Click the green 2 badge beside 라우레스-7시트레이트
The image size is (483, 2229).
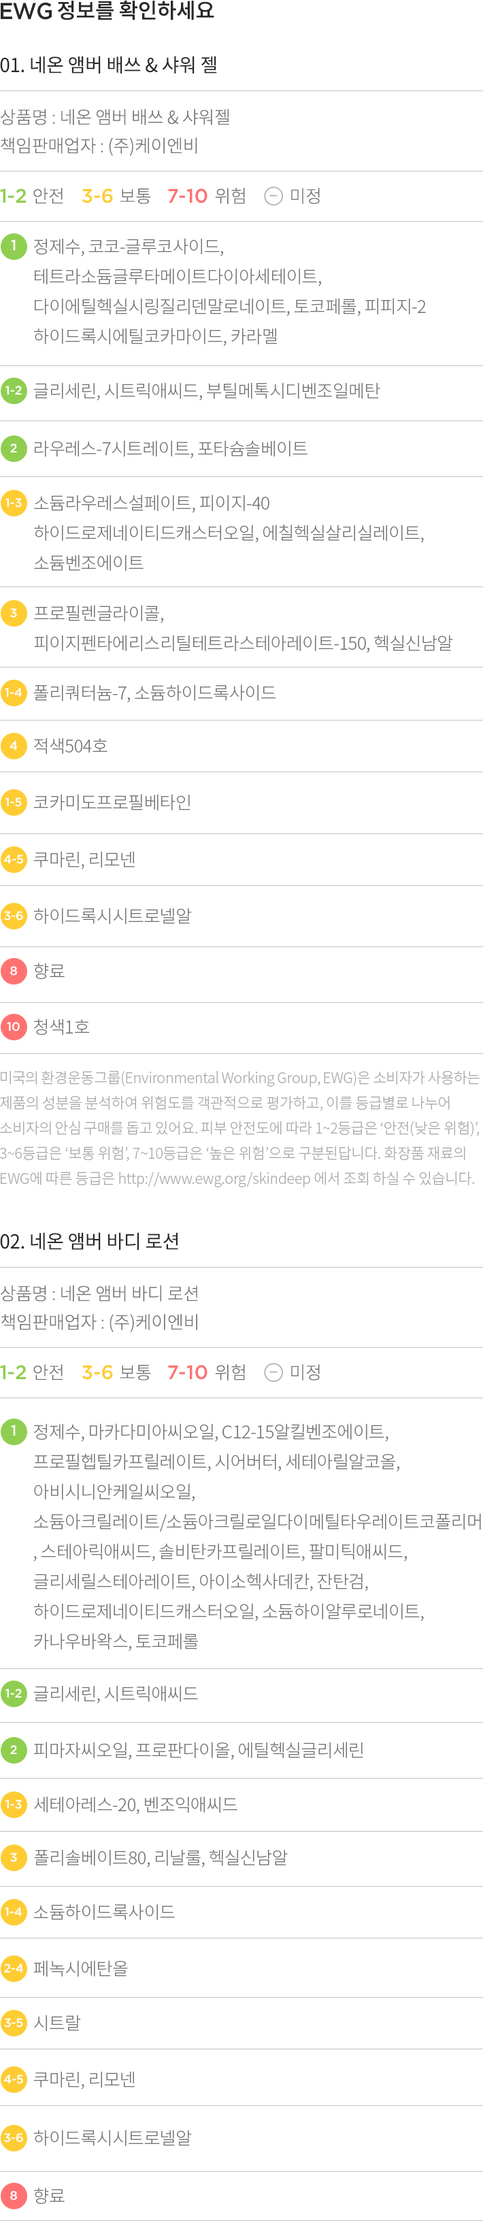[x=13, y=447]
